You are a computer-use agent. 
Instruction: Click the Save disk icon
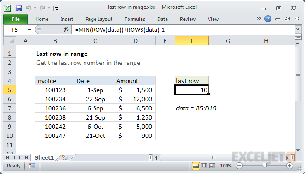click(19, 8)
